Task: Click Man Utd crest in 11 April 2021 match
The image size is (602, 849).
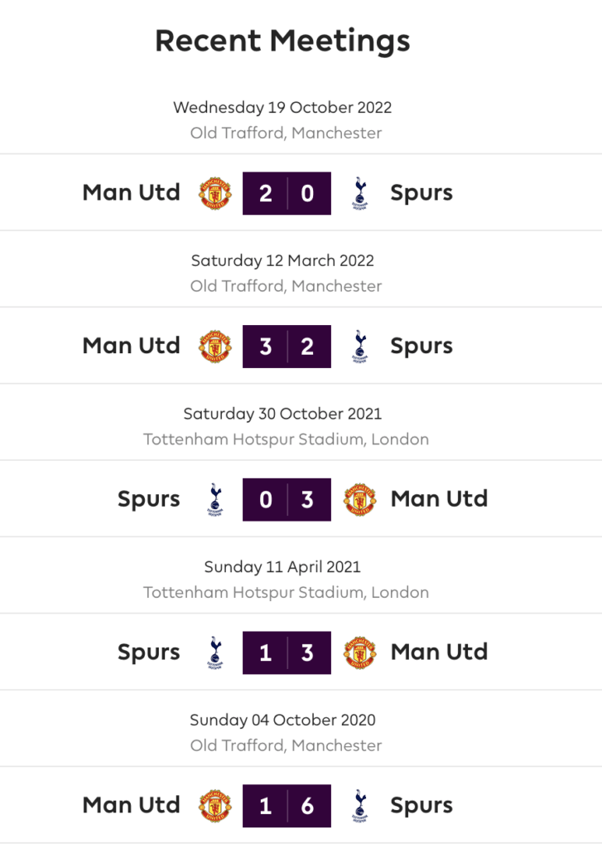Action: (359, 653)
